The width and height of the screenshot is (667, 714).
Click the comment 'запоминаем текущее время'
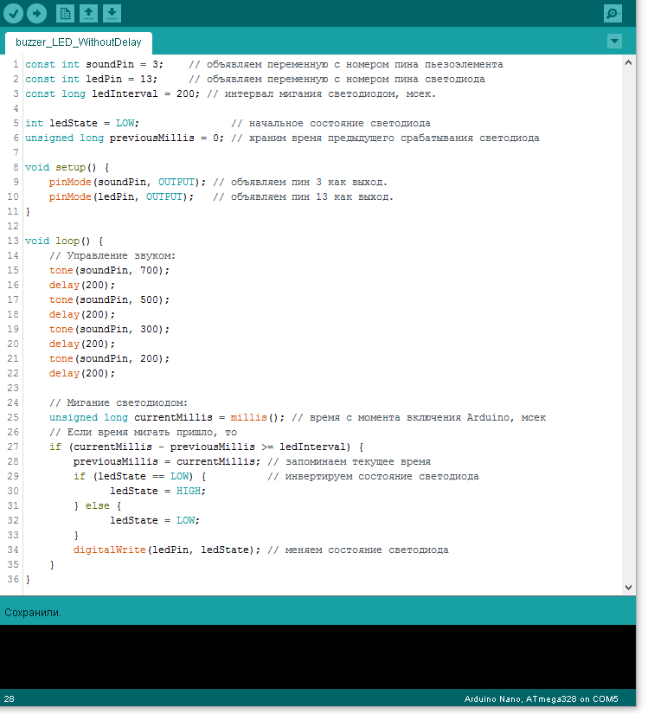point(358,461)
